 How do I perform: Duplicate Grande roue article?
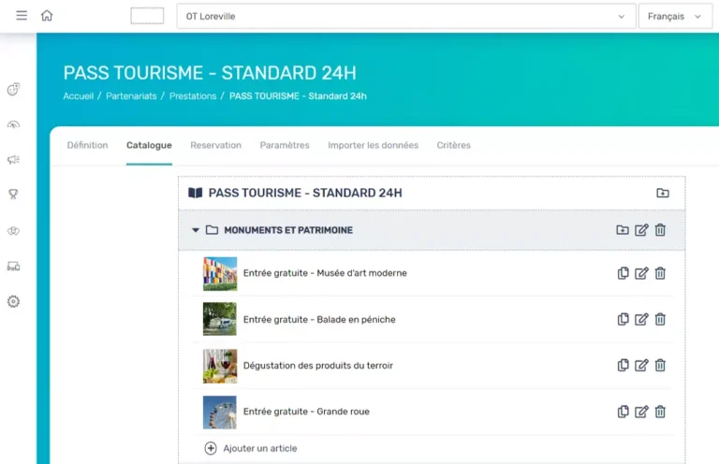pyautogui.click(x=623, y=412)
